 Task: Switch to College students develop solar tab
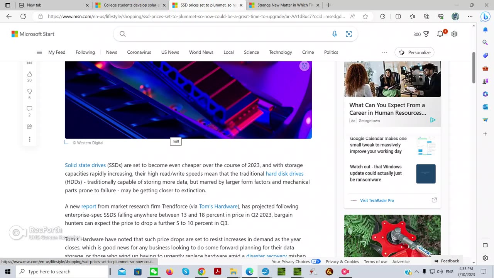[130, 5]
